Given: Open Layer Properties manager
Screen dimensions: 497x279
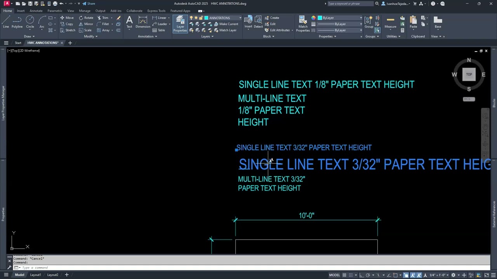Looking at the screenshot, I should [x=180, y=24].
